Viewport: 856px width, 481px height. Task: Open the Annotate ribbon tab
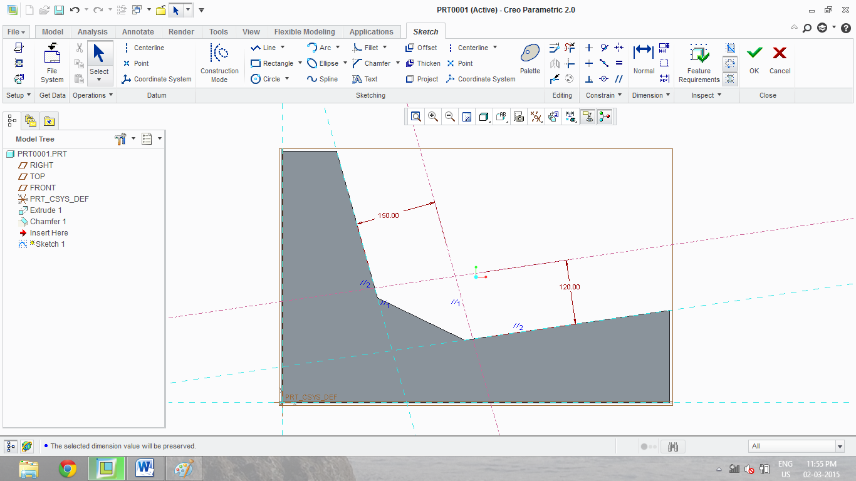[137, 31]
